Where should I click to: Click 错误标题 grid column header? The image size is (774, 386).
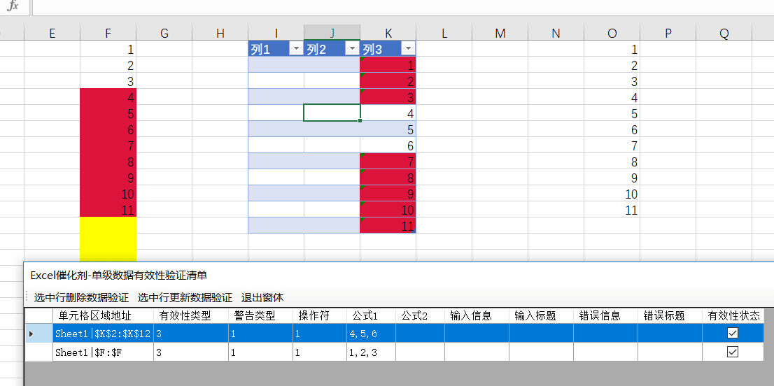tap(670, 315)
